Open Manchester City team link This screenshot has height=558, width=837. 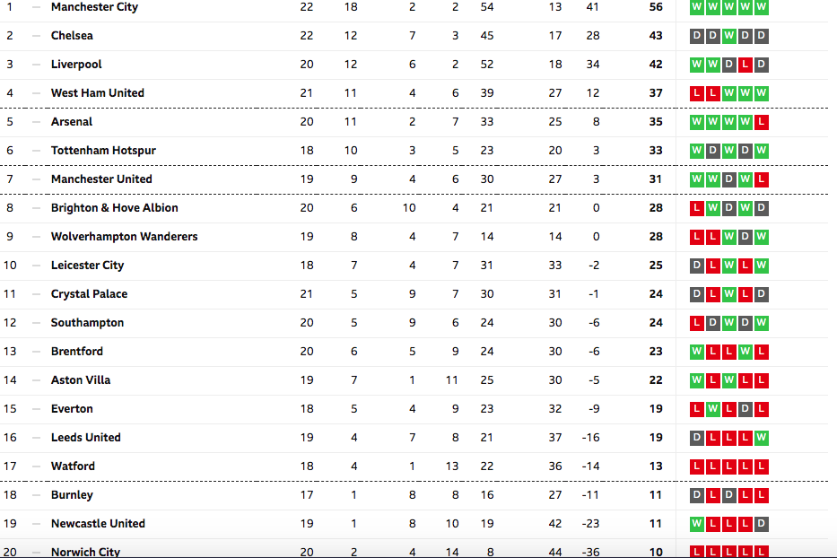94,7
